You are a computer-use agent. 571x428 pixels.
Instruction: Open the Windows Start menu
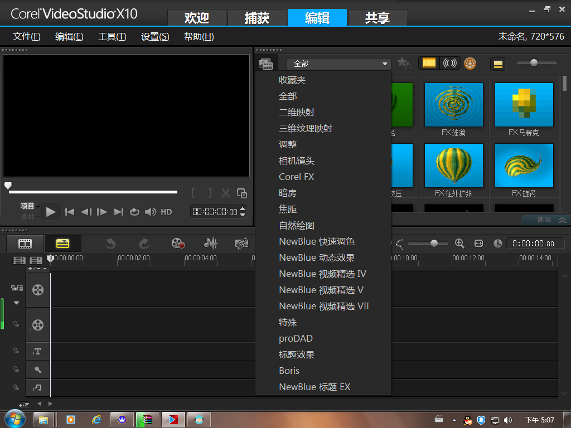click(x=14, y=420)
